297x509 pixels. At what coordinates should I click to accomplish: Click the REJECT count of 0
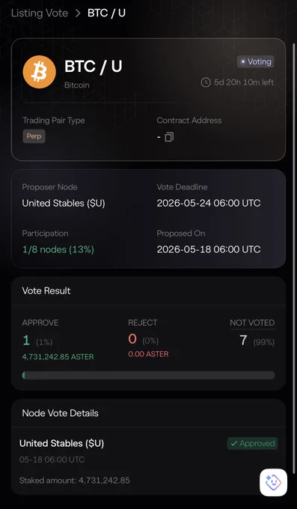pos(132,339)
